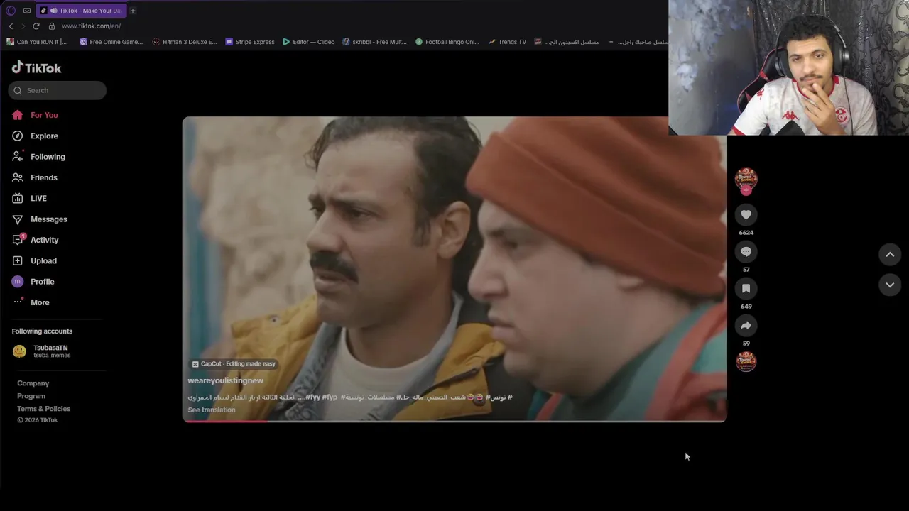Seek using the video progress bar
This screenshot has width=909, height=511.
point(454,421)
